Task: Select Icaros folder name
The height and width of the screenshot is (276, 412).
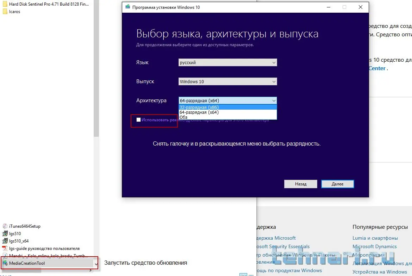Action: [14, 12]
